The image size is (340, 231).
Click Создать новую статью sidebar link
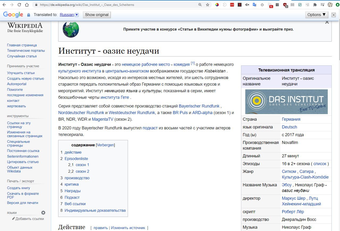[25, 79]
